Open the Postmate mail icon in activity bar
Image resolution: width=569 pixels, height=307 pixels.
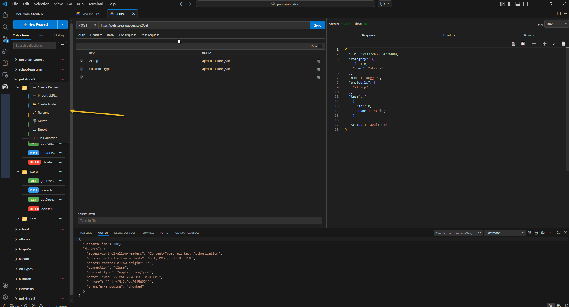[5, 87]
